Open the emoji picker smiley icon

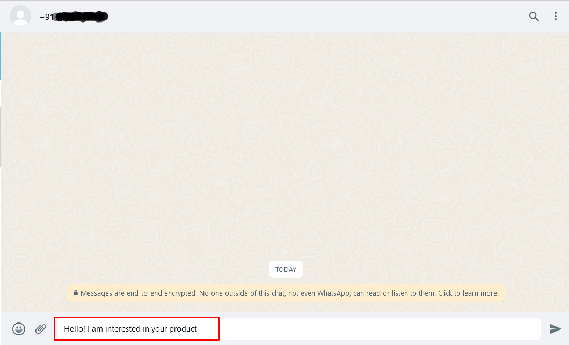pyautogui.click(x=19, y=329)
